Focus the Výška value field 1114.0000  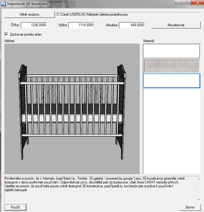coord(81,25)
